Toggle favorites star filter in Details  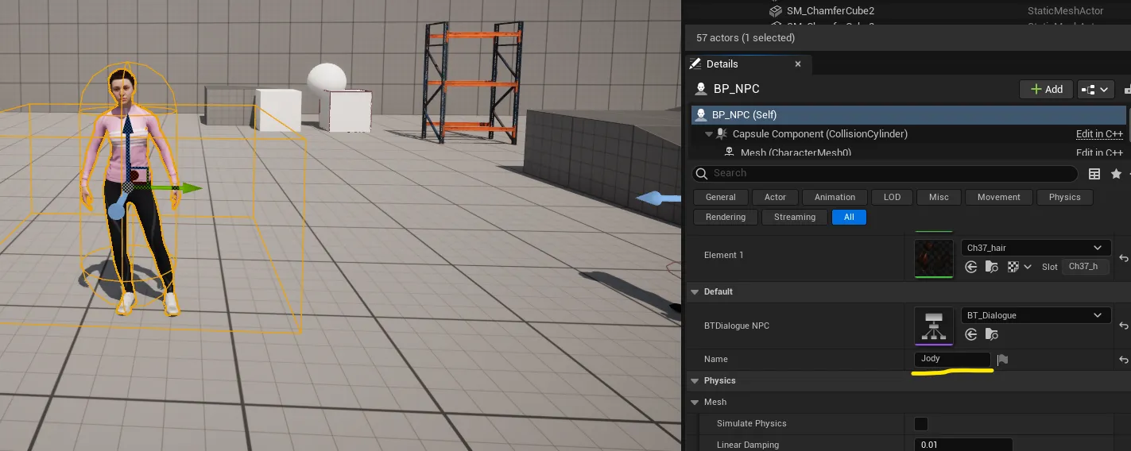(x=1117, y=174)
